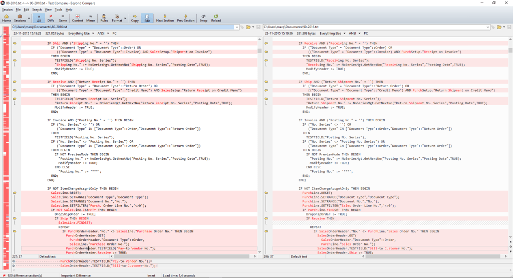Reload the file comparison

[216, 18]
